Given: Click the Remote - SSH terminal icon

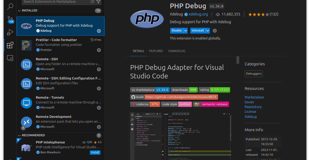Looking at the screenshot, I should (x=26, y=65).
